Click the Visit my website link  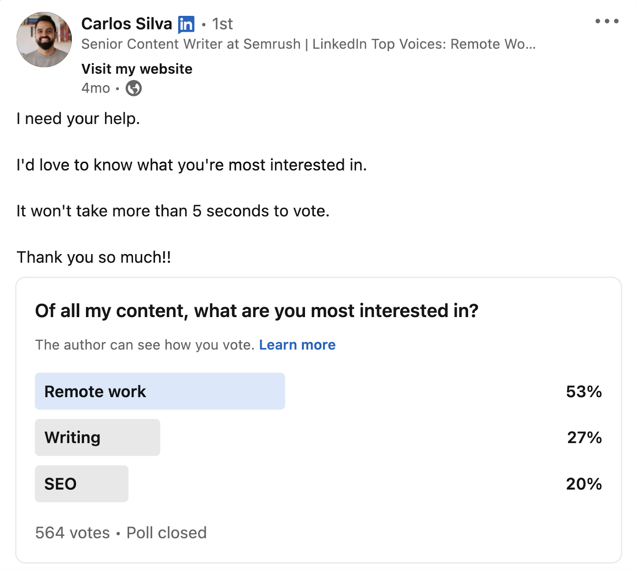[136, 69]
